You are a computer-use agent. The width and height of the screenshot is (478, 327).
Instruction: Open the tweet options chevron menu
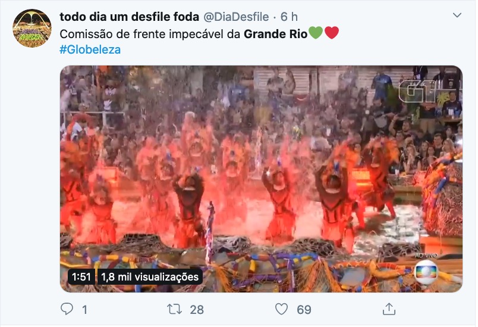click(x=457, y=15)
